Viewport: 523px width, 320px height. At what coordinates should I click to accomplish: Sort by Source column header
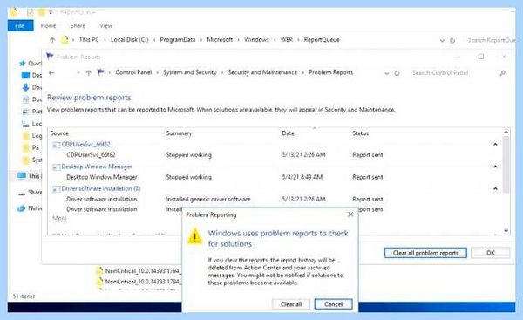pos(59,133)
